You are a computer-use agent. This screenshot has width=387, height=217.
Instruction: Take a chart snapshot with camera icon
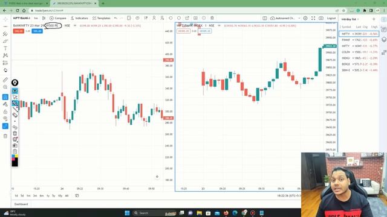(321, 18)
